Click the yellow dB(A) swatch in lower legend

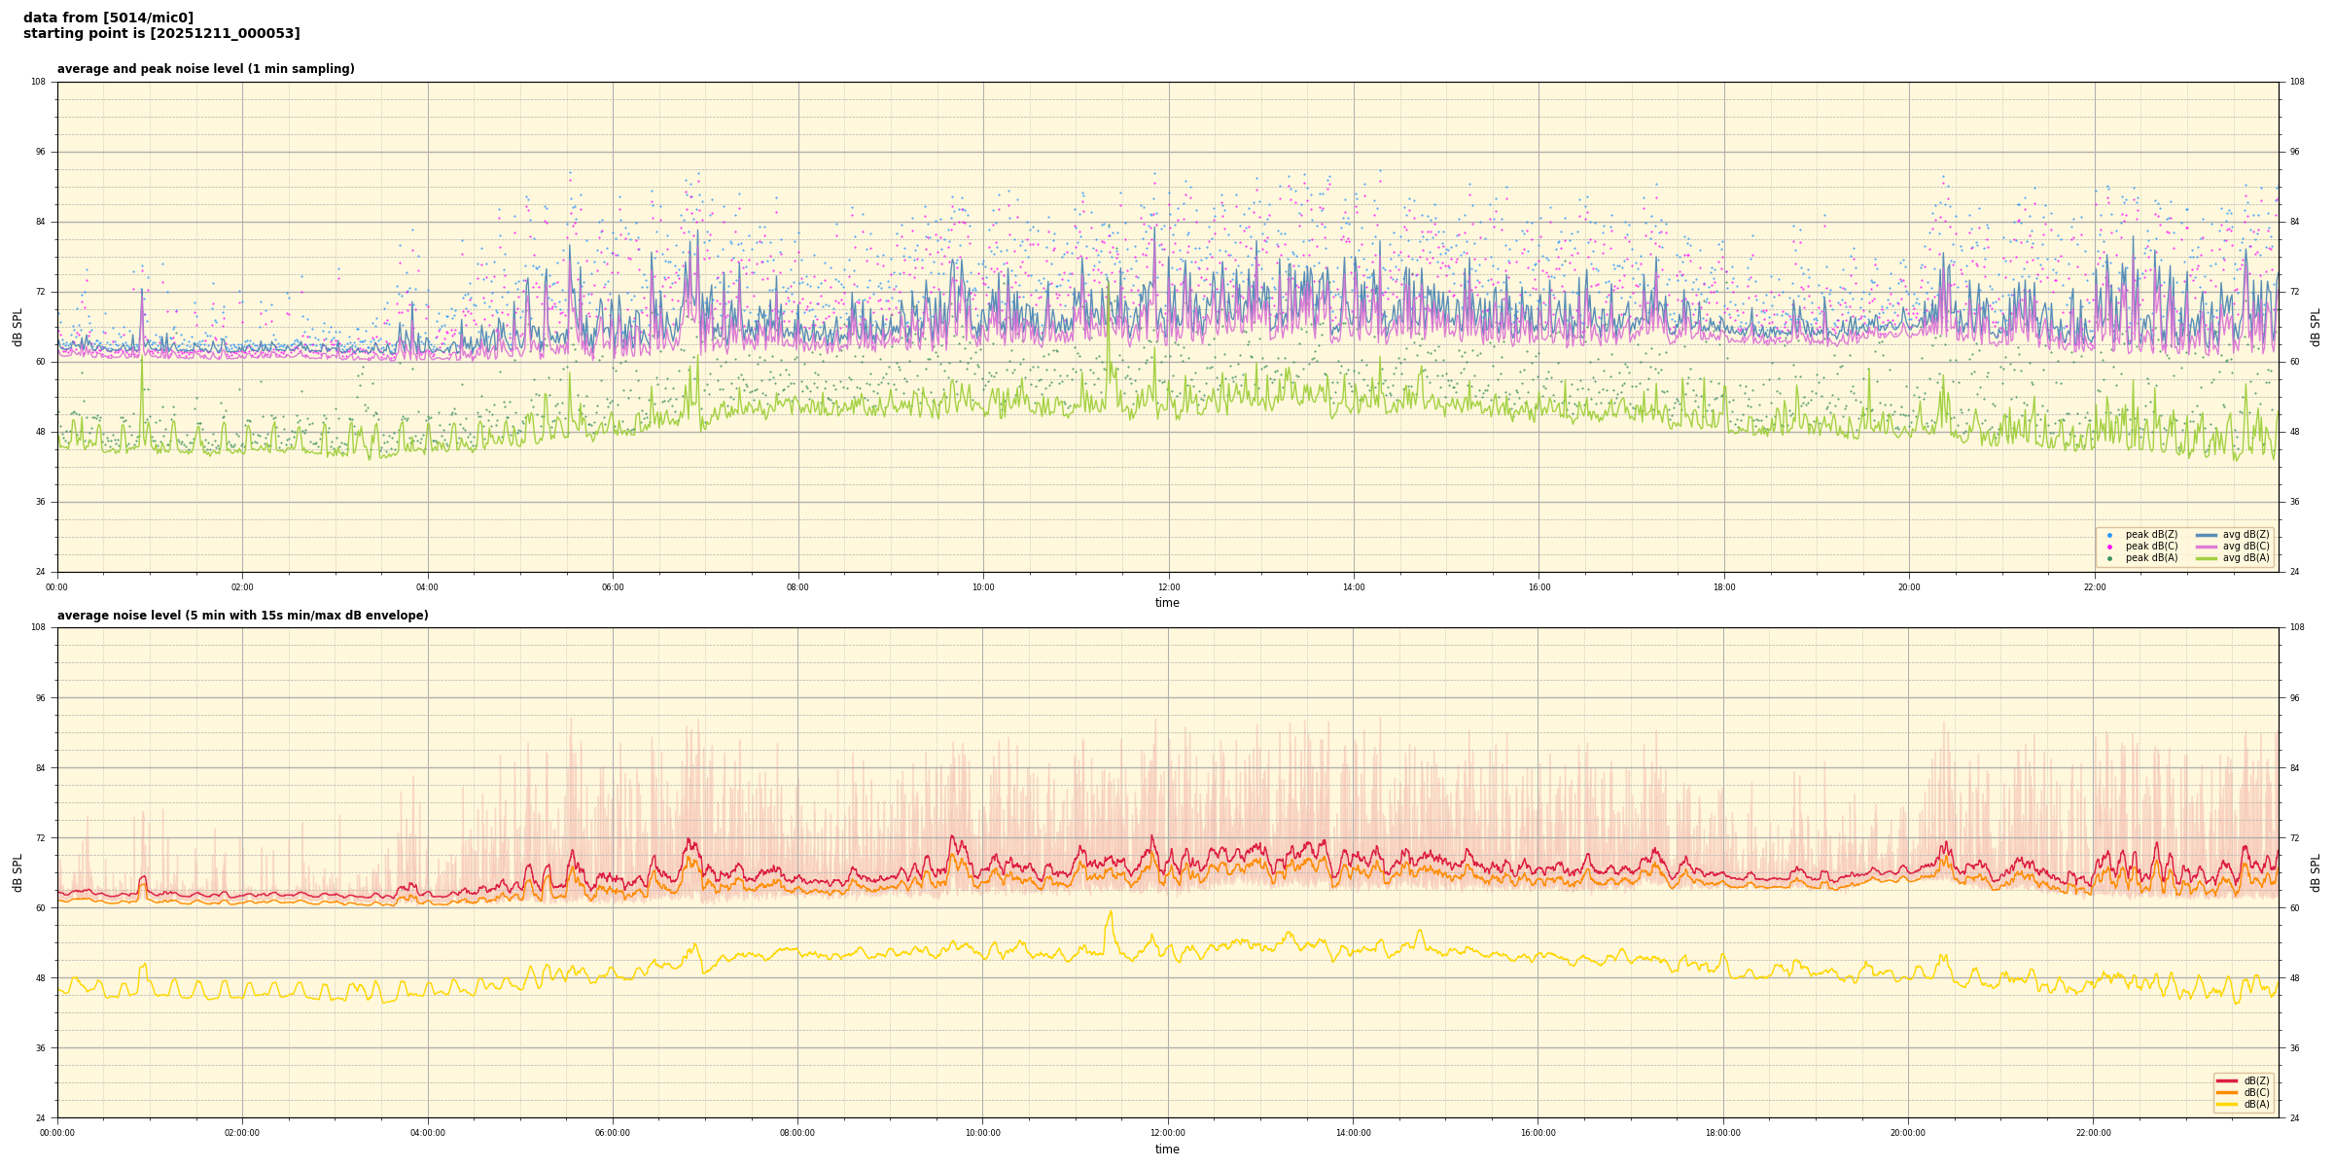pos(2226,1104)
